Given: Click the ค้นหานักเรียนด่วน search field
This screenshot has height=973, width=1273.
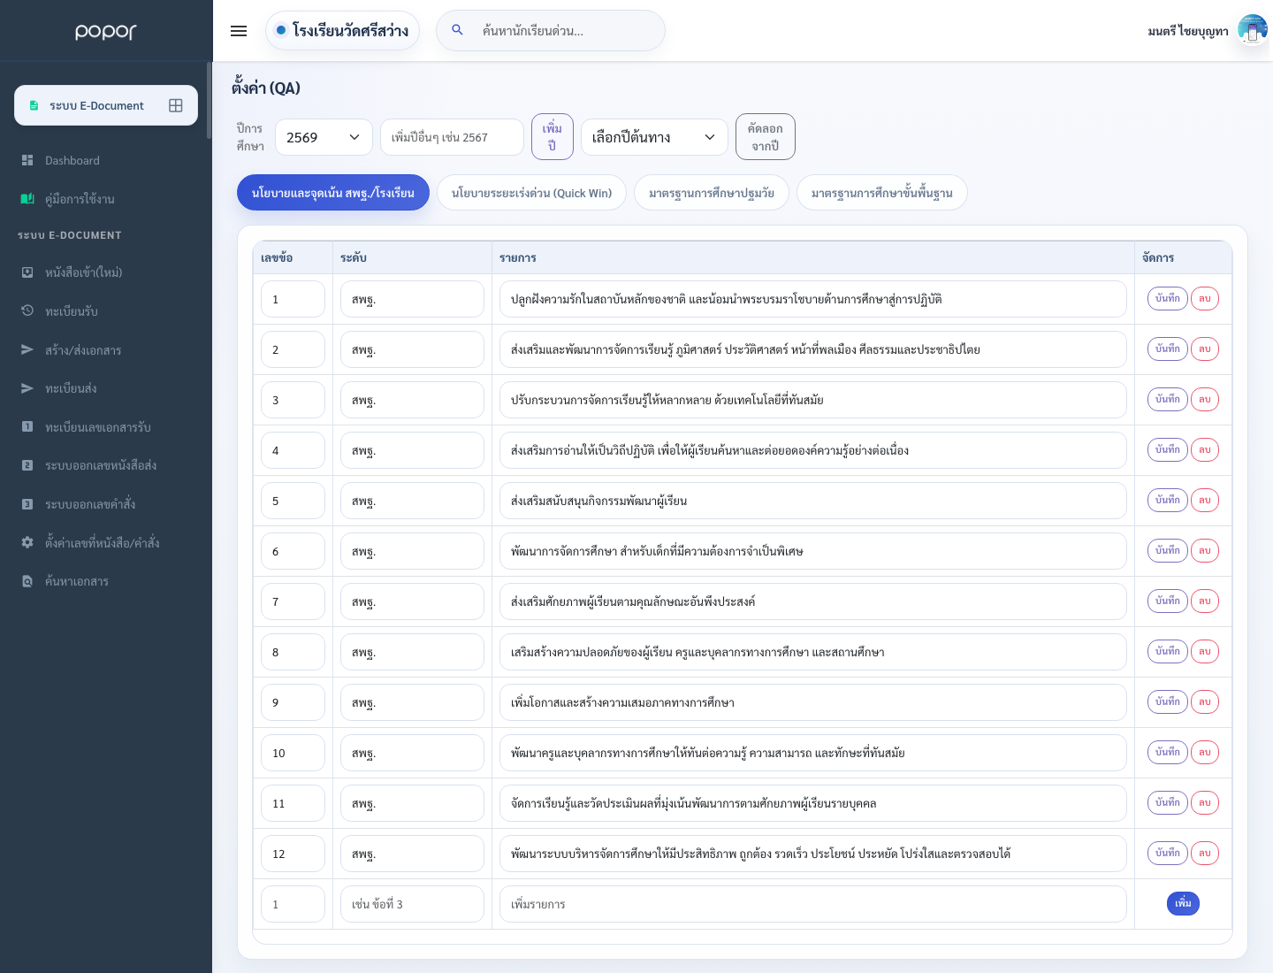Looking at the screenshot, I should (x=551, y=30).
